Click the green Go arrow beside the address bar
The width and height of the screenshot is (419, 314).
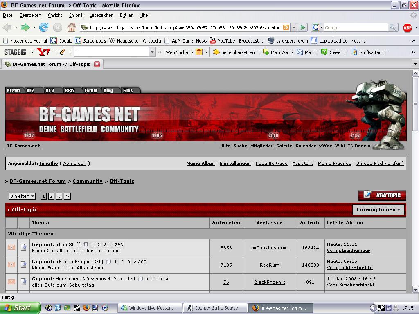(x=303, y=27)
